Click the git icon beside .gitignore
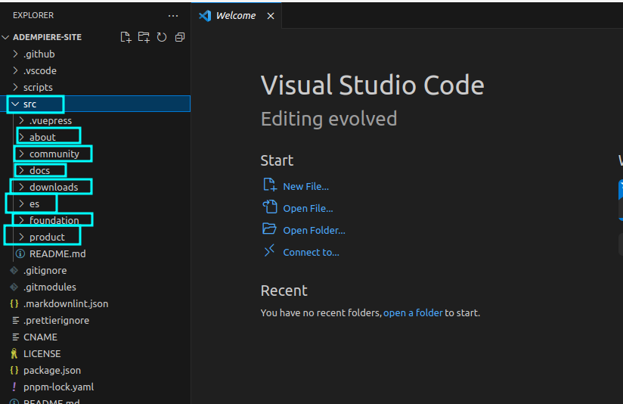Image resolution: width=623 pixels, height=404 pixels. coord(14,270)
